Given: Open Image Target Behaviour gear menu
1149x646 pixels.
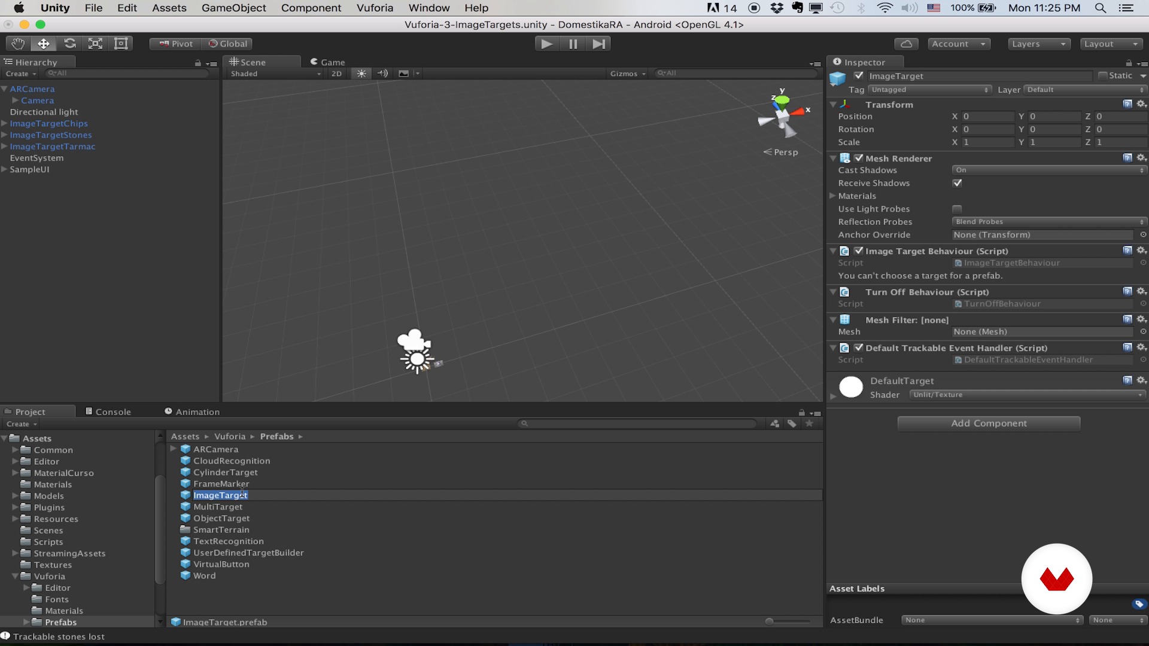Looking at the screenshot, I should click(1141, 251).
